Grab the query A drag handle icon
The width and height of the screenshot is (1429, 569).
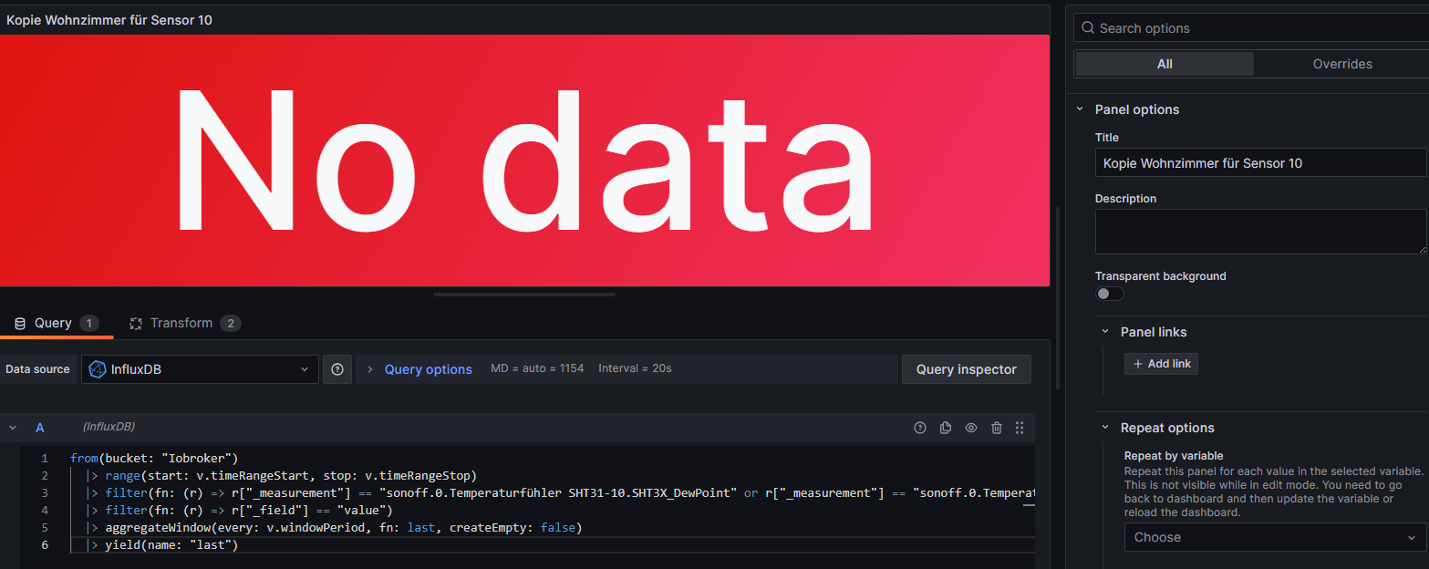tap(1020, 428)
